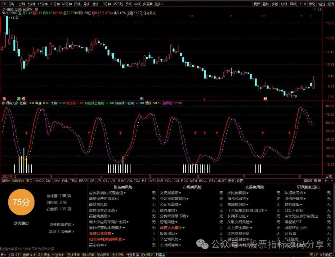Expand the 高管人员偏少 risk item

172,228
